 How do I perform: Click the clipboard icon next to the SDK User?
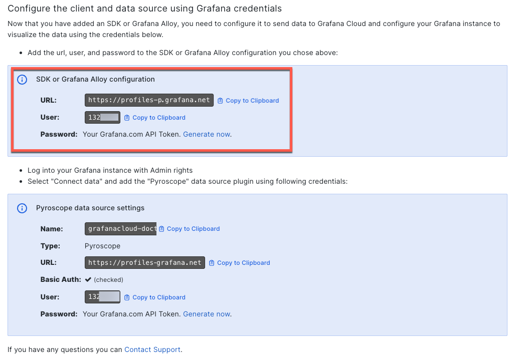pos(127,117)
